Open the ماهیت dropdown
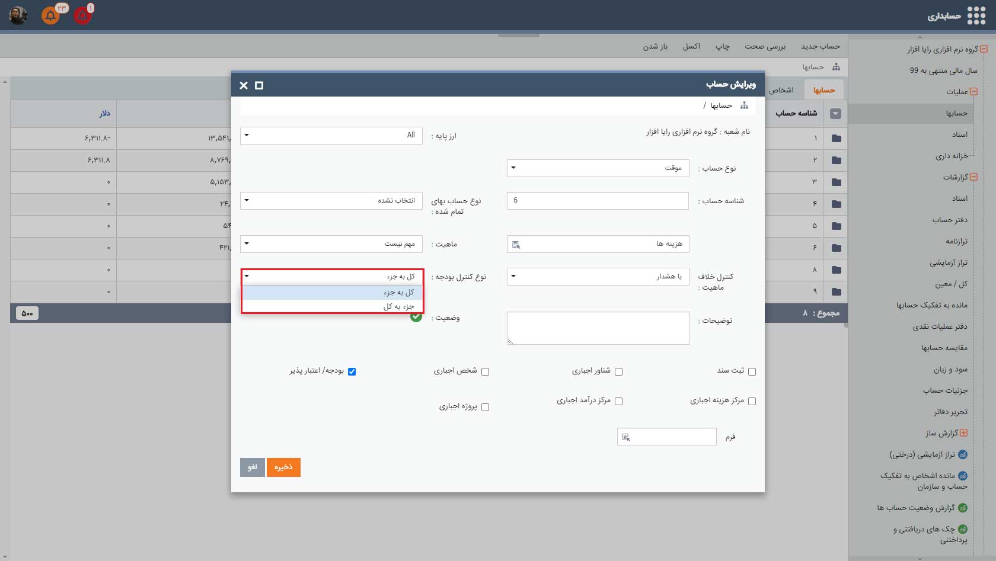This screenshot has width=996, height=561. point(331,244)
